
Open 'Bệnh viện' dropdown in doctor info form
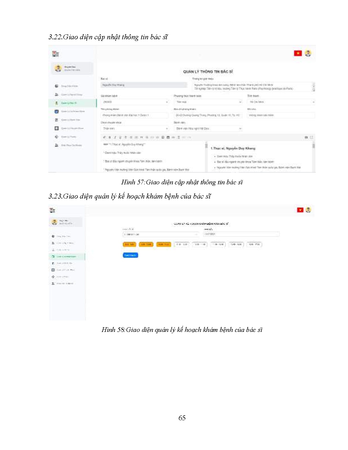(208, 129)
